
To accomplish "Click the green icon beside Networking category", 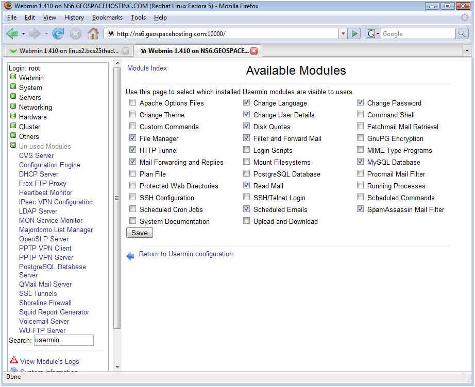I will (13, 106).
